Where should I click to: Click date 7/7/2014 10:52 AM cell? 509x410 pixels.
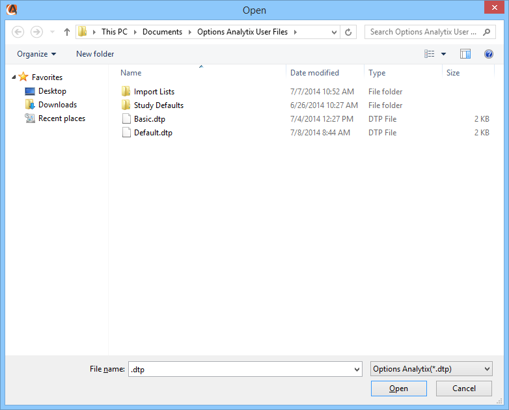322,92
